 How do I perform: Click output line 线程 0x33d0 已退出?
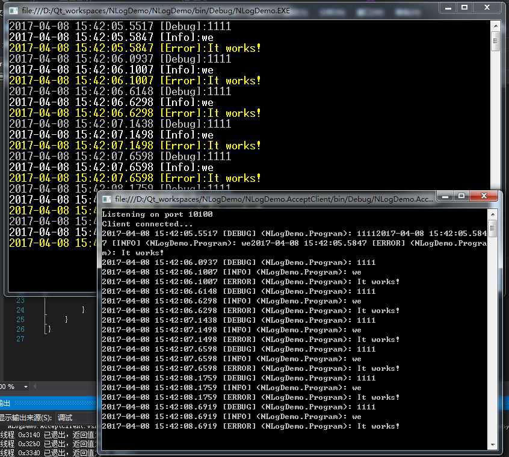48,452
